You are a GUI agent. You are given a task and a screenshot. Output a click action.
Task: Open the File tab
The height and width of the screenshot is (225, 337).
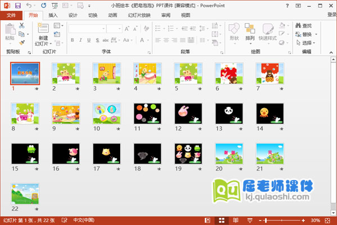click(11, 15)
